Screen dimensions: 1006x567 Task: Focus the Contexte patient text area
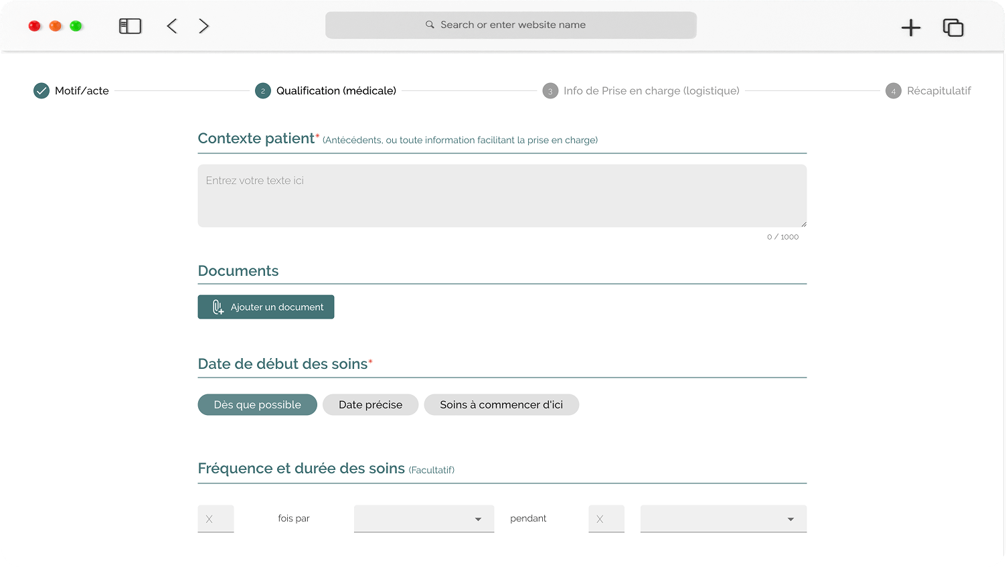click(502, 196)
